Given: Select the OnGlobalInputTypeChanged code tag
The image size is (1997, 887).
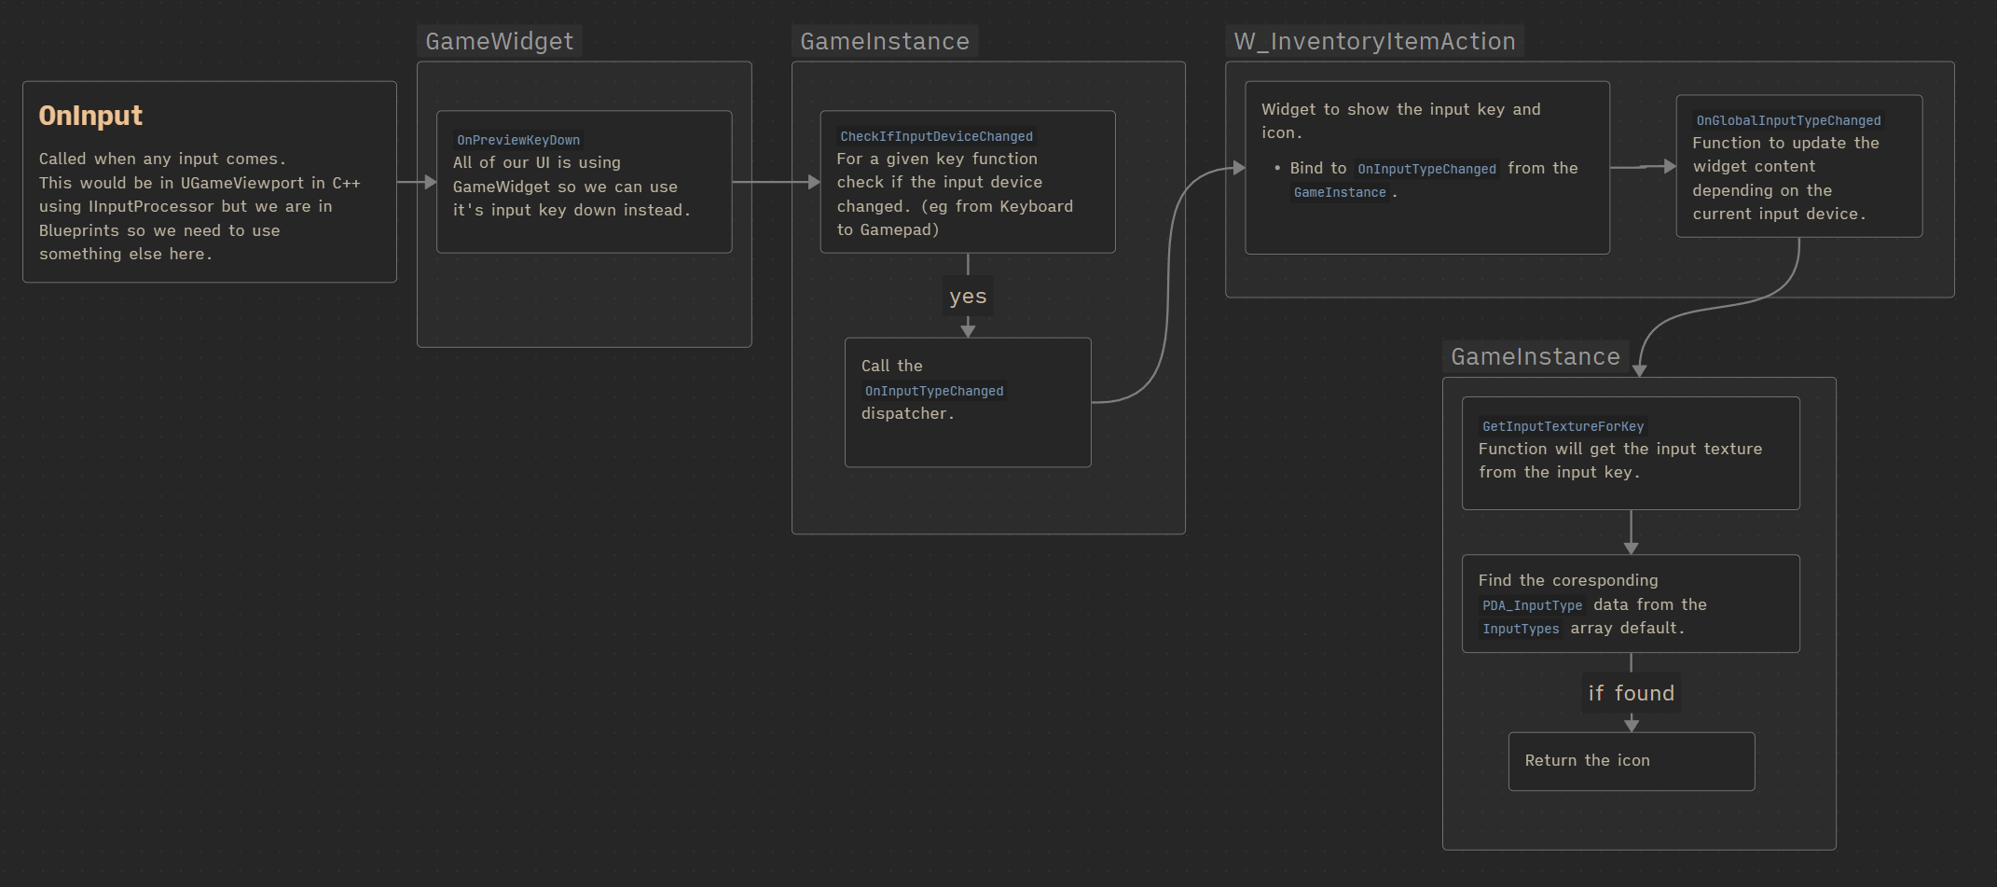Looking at the screenshot, I should pos(1787,120).
